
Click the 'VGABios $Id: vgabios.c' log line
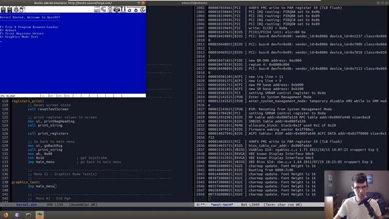[293, 150]
